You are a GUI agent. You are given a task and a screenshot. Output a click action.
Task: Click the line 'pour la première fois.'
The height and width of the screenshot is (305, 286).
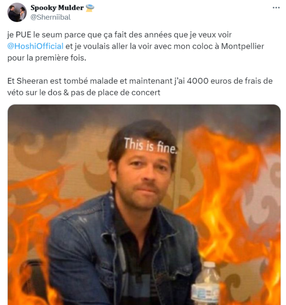47,58
